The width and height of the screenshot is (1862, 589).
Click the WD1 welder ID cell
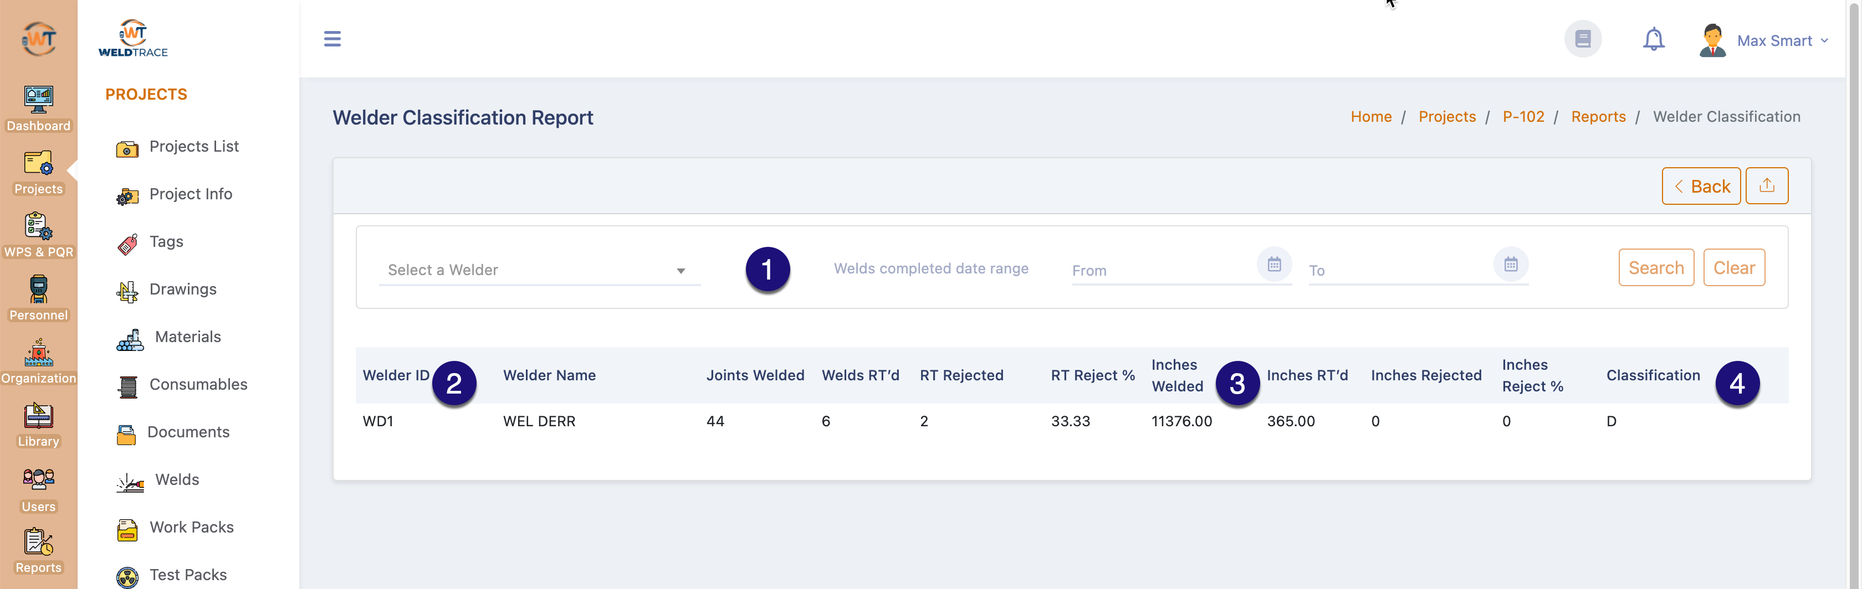pyautogui.click(x=378, y=421)
